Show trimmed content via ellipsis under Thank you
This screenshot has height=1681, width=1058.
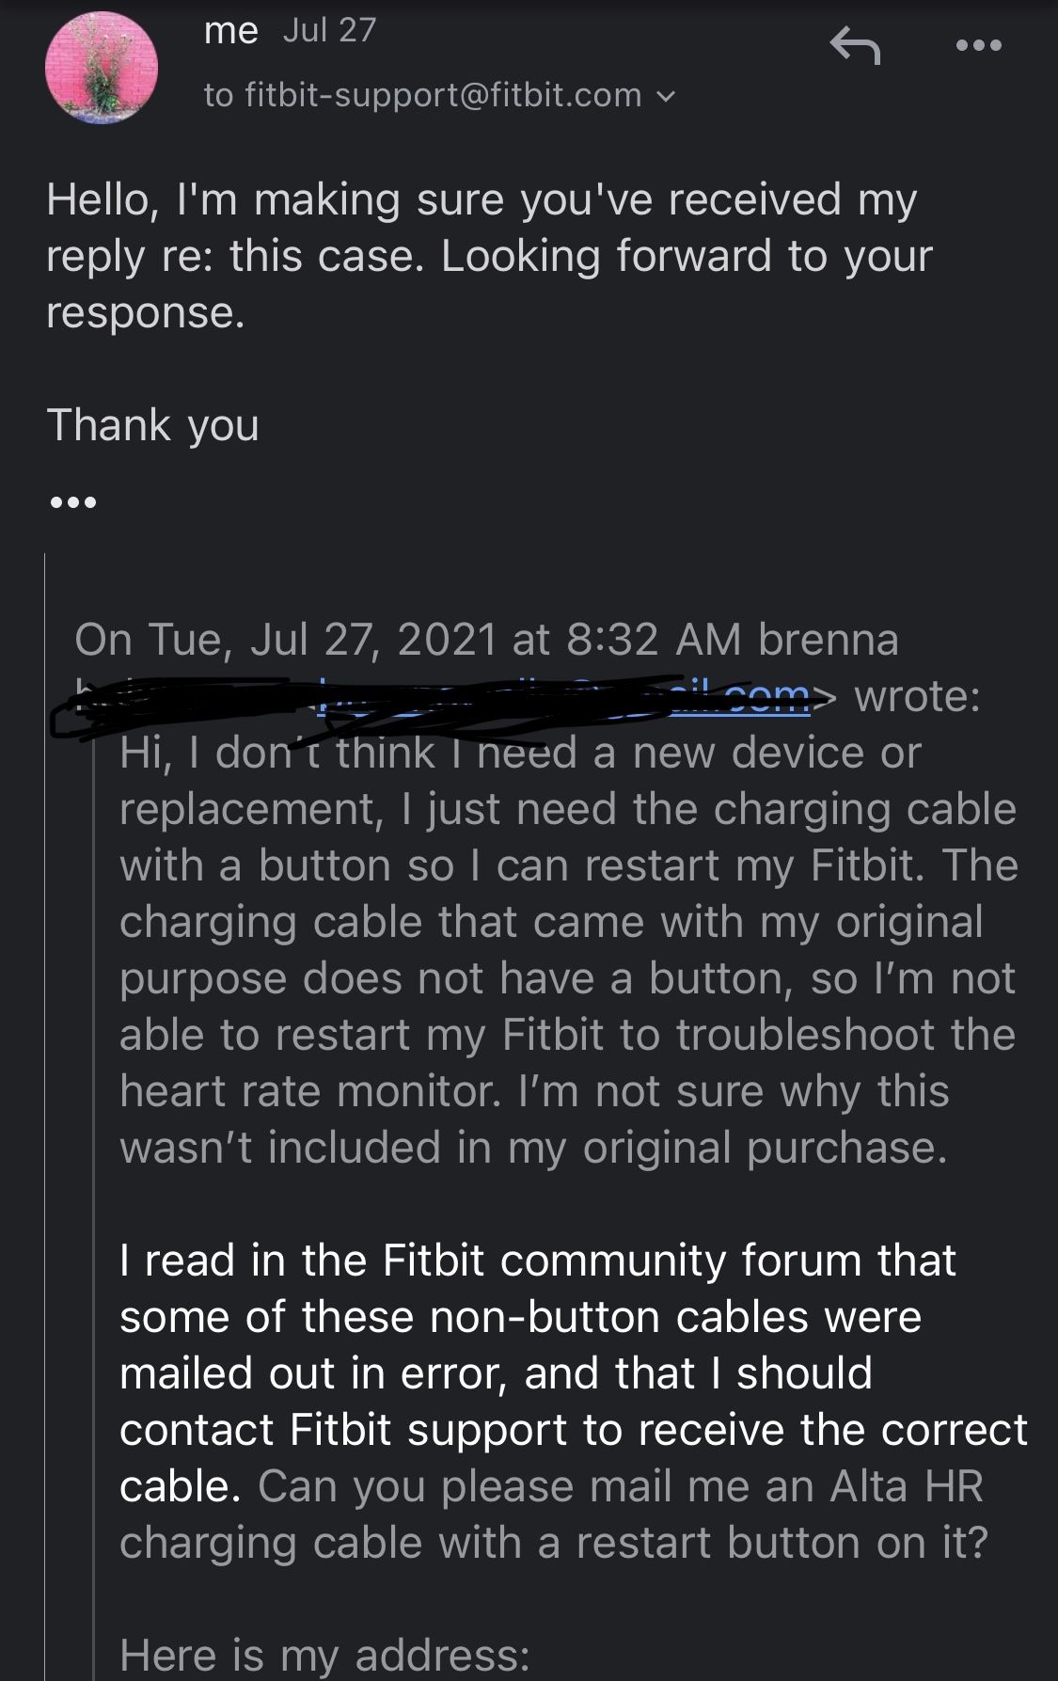pyautogui.click(x=72, y=502)
